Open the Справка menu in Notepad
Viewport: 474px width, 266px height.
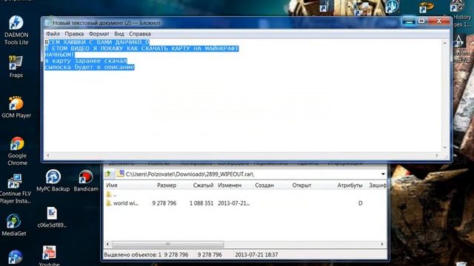click(x=140, y=34)
